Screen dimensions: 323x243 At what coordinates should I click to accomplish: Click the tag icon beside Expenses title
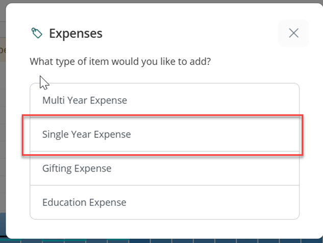[x=37, y=33]
